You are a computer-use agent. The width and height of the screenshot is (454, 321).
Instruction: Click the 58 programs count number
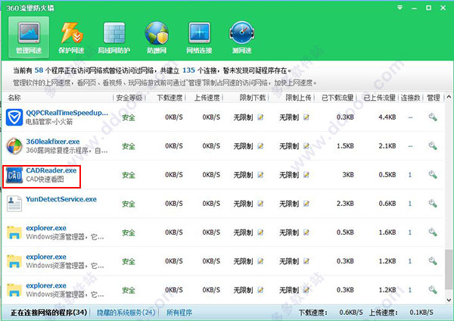coord(39,70)
